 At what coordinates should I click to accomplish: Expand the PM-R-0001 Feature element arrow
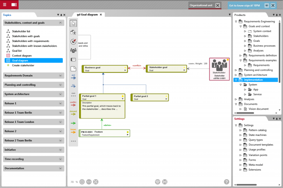point(128,135)
